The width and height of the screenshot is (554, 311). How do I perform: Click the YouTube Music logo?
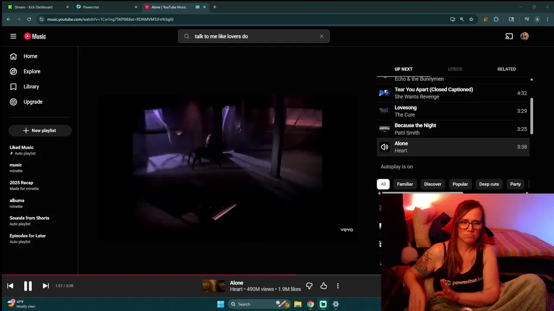tap(35, 36)
